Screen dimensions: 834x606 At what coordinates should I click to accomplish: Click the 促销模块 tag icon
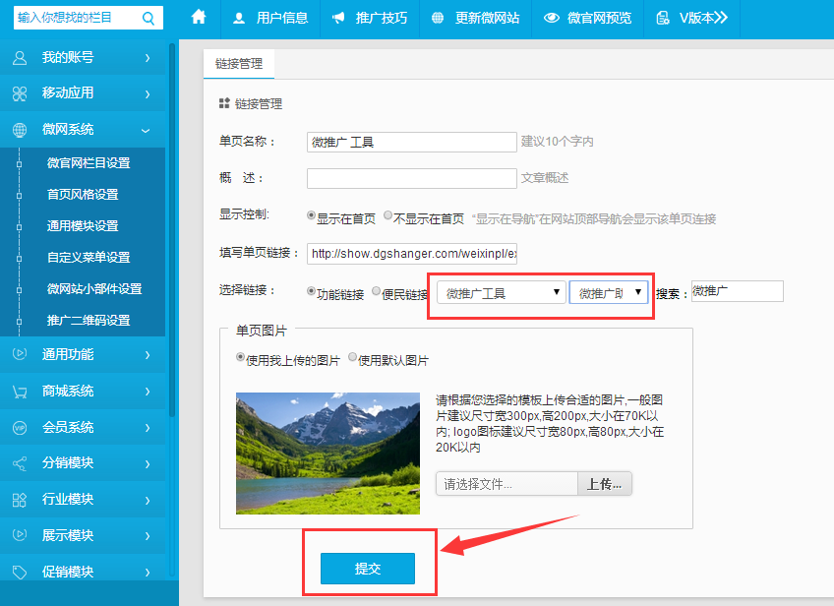20,572
